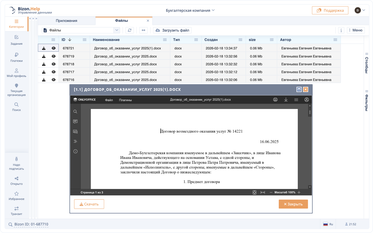This screenshot has width=373, height=233.
Task: Open the column menu on the Наименование header
Action: click(165, 39)
